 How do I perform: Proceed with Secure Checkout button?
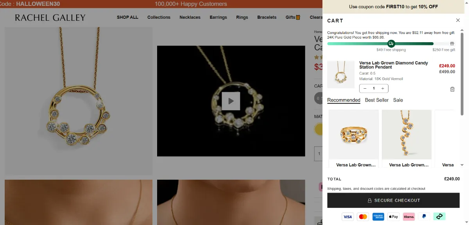[393, 200]
